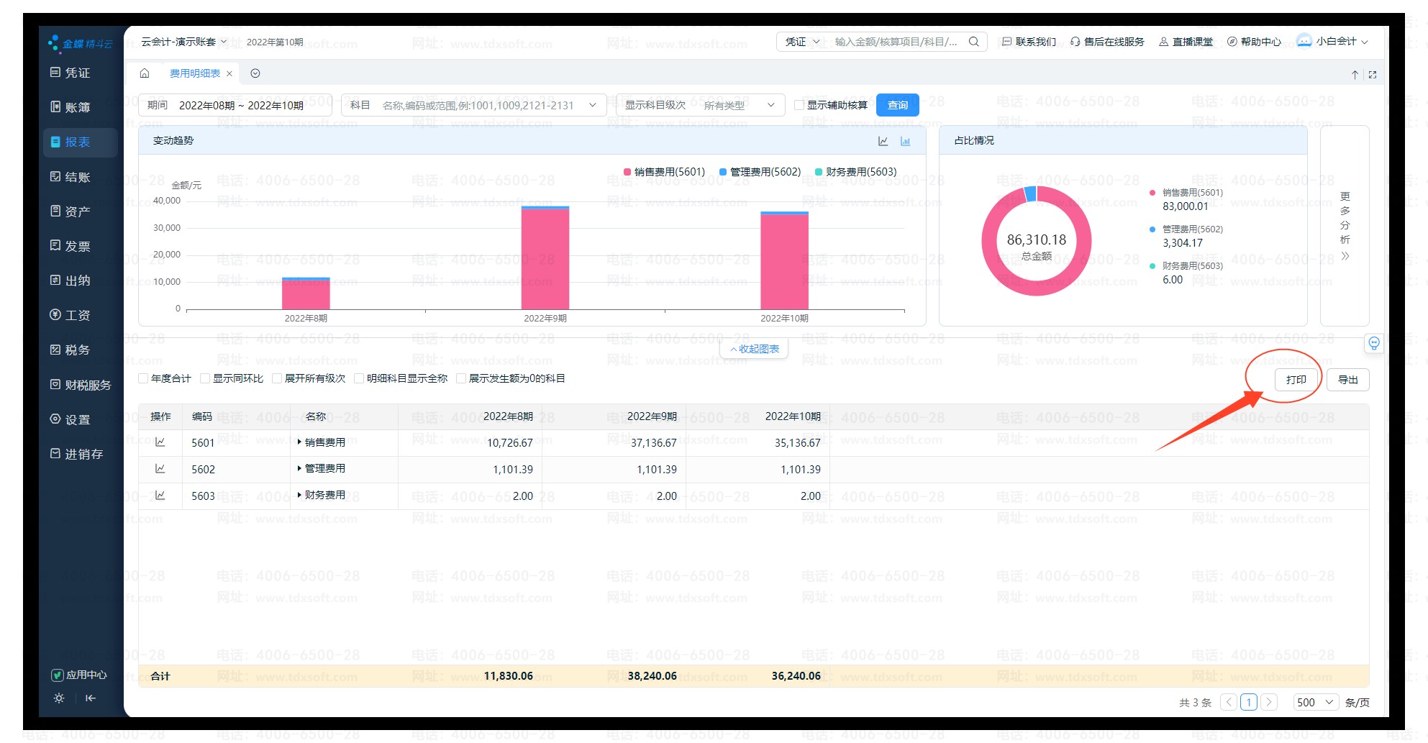
Task: Click the theme sun icon
Action: click(59, 698)
